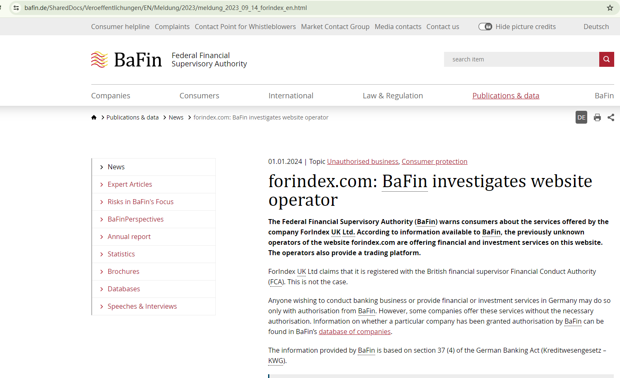
Task: Click the home icon in breadcrumb
Action: (94, 117)
